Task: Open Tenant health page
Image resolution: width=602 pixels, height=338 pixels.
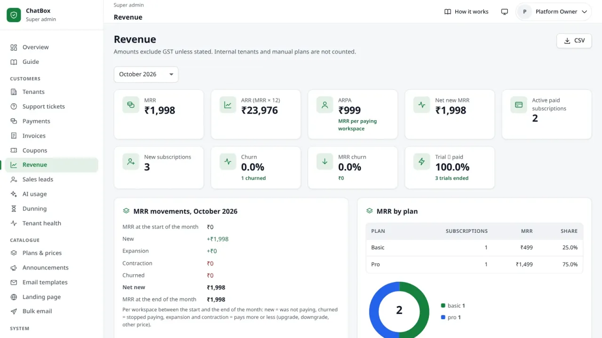Action: (x=51, y=223)
